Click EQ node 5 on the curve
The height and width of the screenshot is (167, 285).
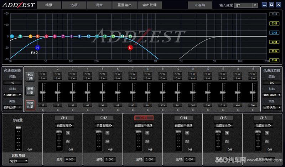coord(46,37)
